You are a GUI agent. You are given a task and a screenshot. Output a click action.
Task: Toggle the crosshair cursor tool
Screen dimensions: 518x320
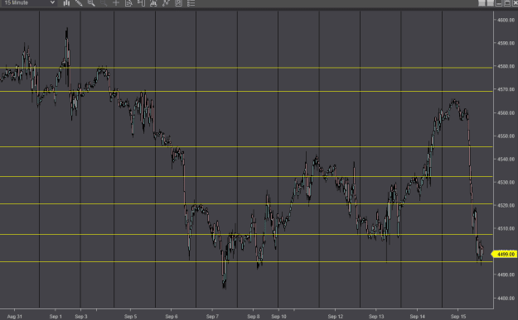116,3
